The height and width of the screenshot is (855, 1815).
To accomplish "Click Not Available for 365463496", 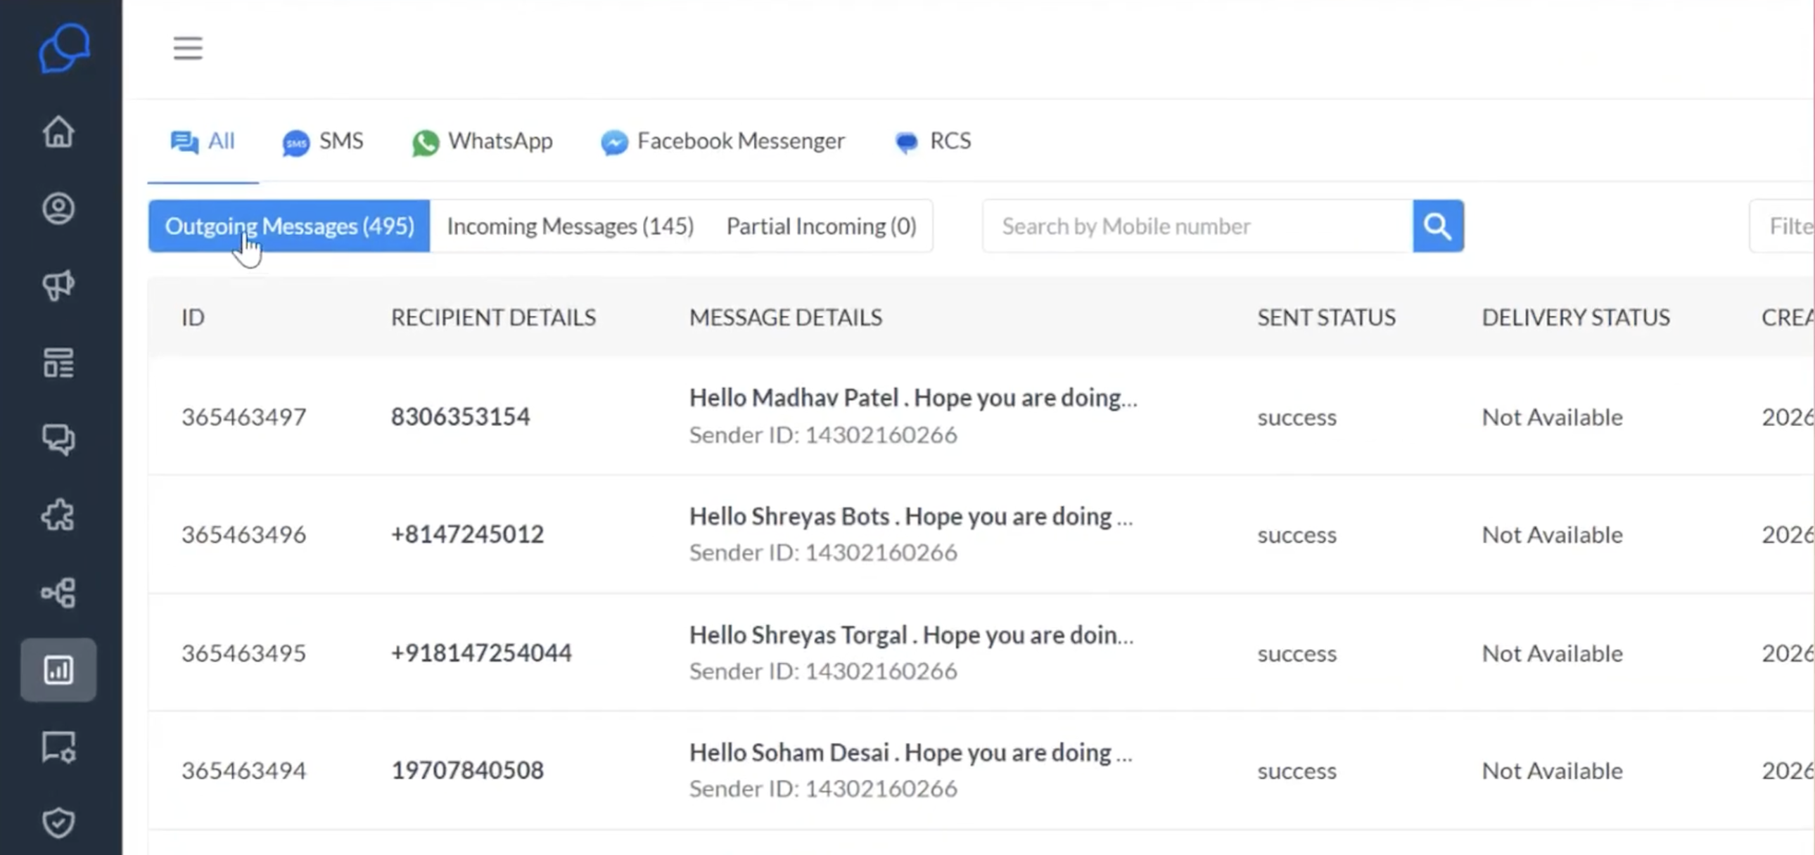I will pyautogui.click(x=1552, y=535).
